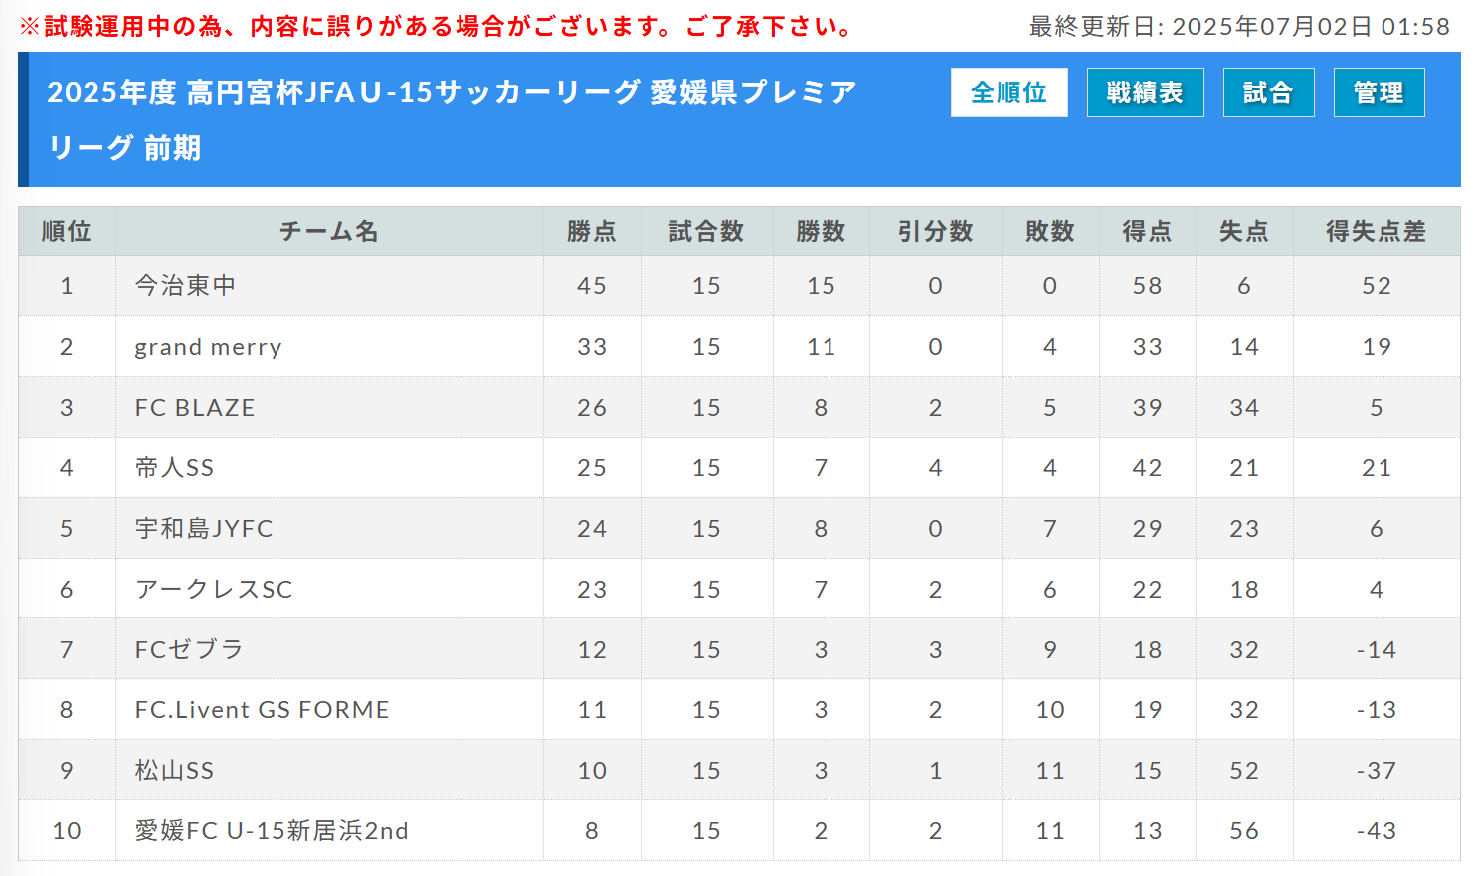
Task: Click the 勝点 column header
Action: click(592, 232)
